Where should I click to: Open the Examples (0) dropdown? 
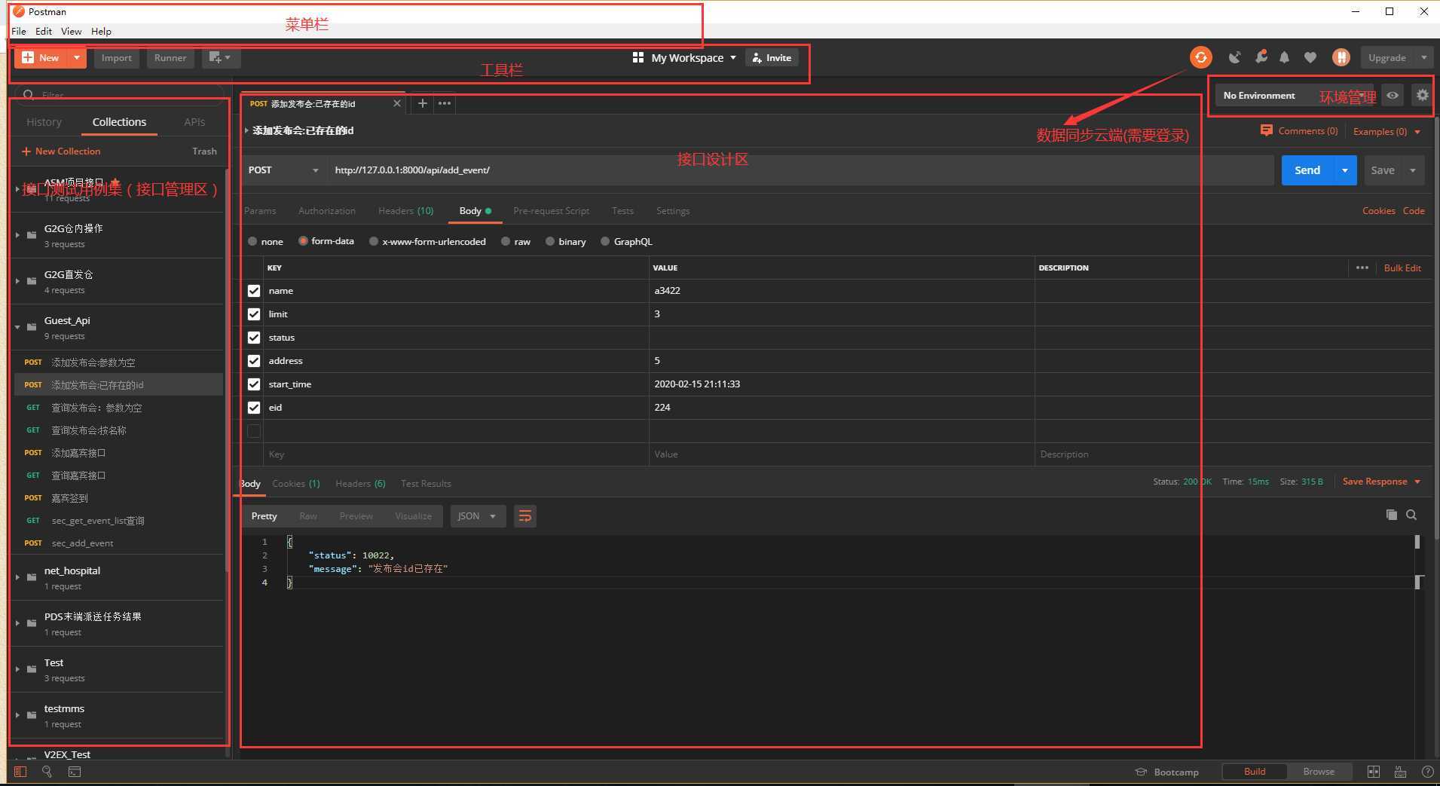tap(1387, 131)
